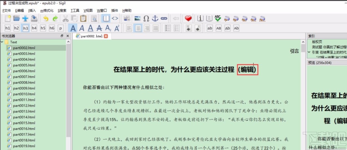Save the book with the save icon

[34, 19]
